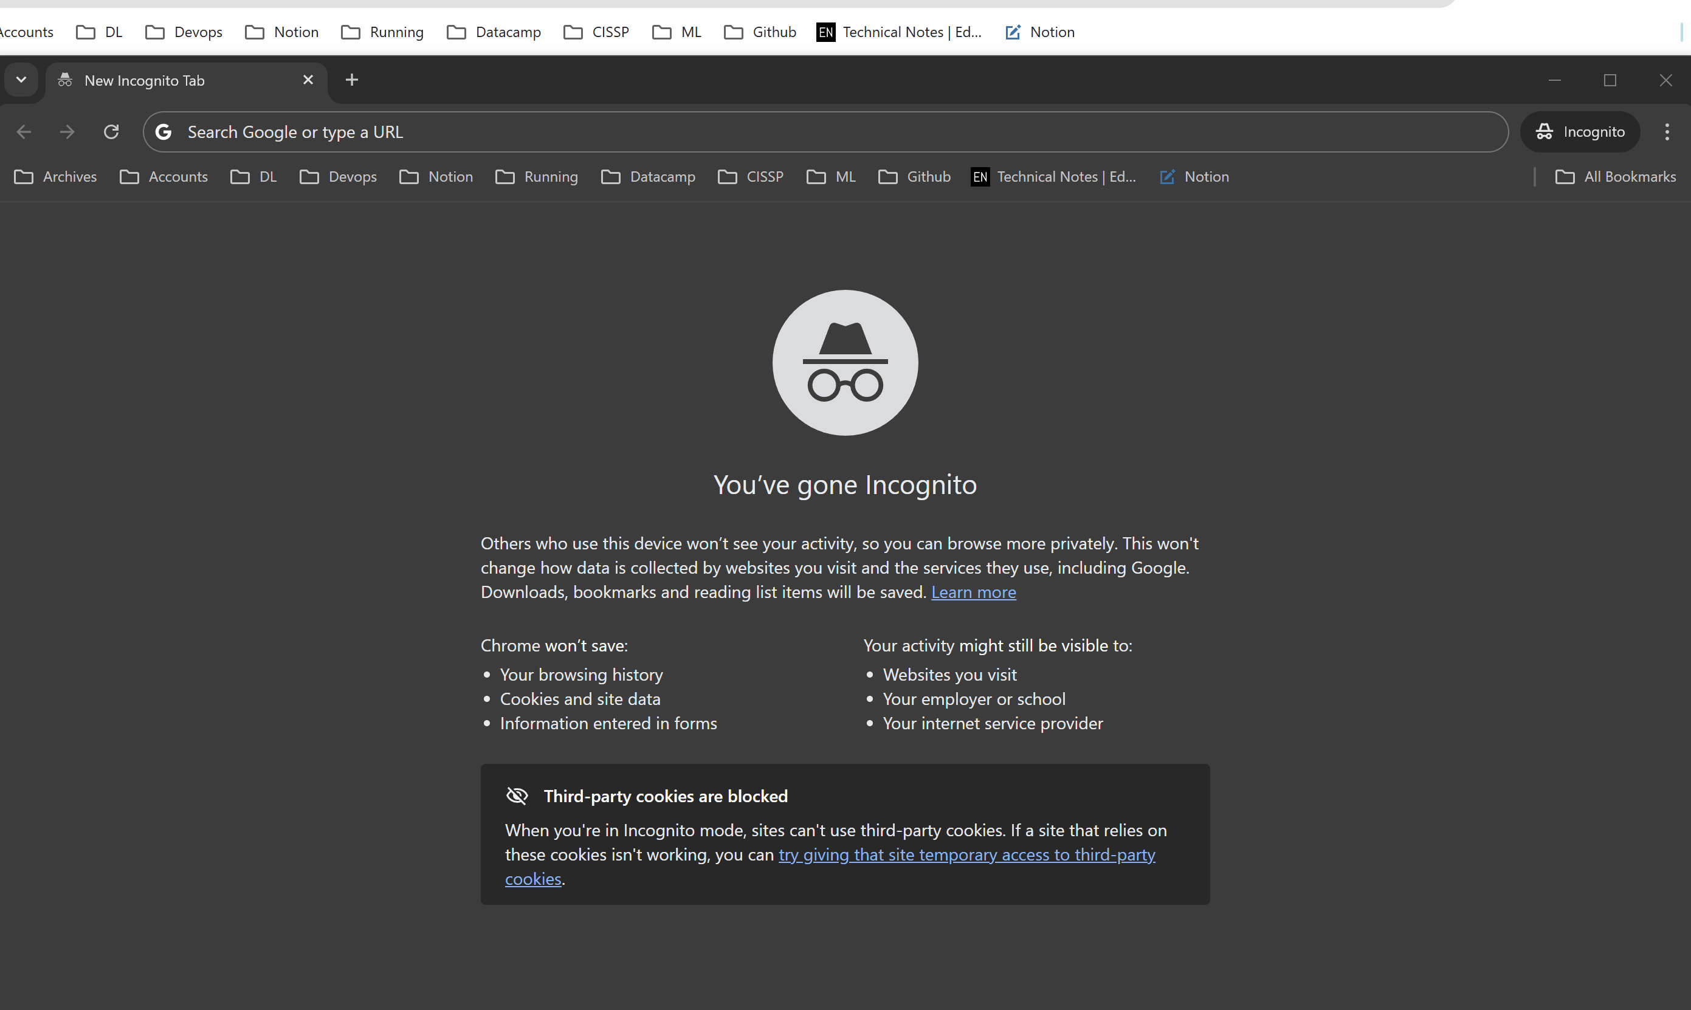This screenshot has height=1010, width=1691.
Task: Click 'Websites you visit' list item
Action: click(949, 675)
